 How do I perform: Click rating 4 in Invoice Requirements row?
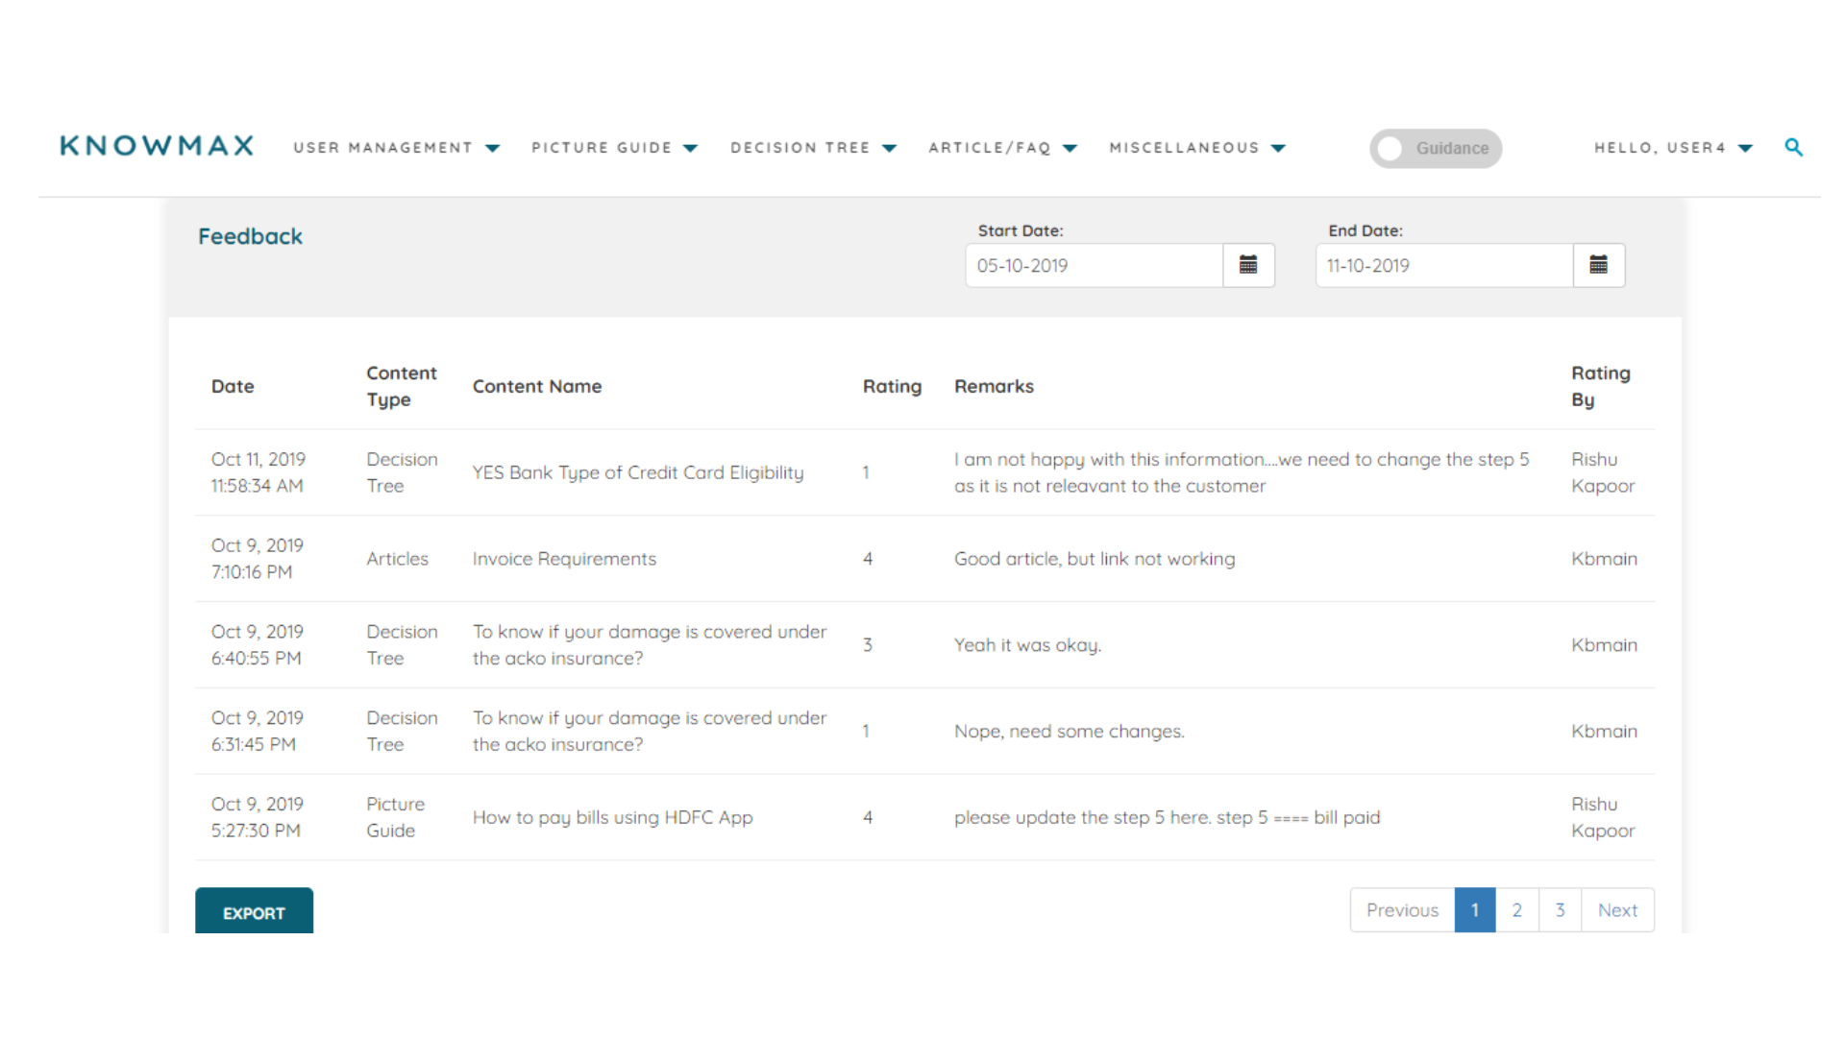868,559
